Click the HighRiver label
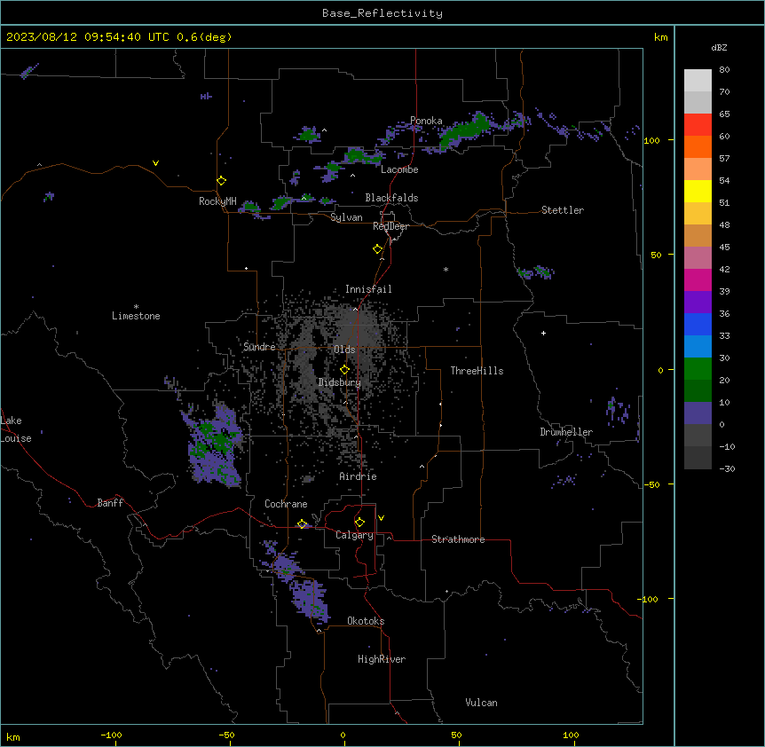 click(382, 659)
